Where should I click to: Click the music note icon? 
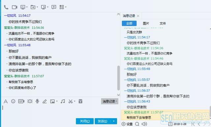(63, 101)
